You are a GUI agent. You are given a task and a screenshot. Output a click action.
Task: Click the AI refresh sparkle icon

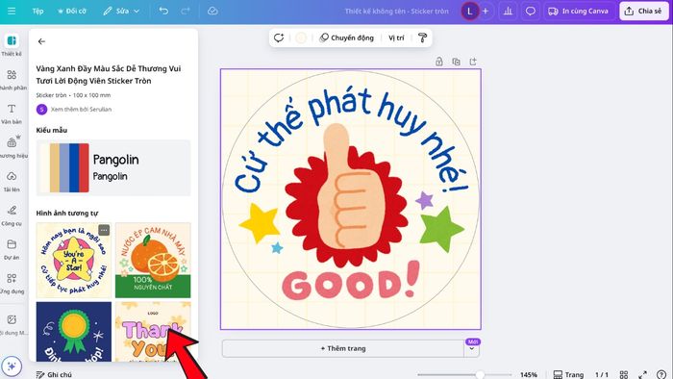click(x=279, y=38)
